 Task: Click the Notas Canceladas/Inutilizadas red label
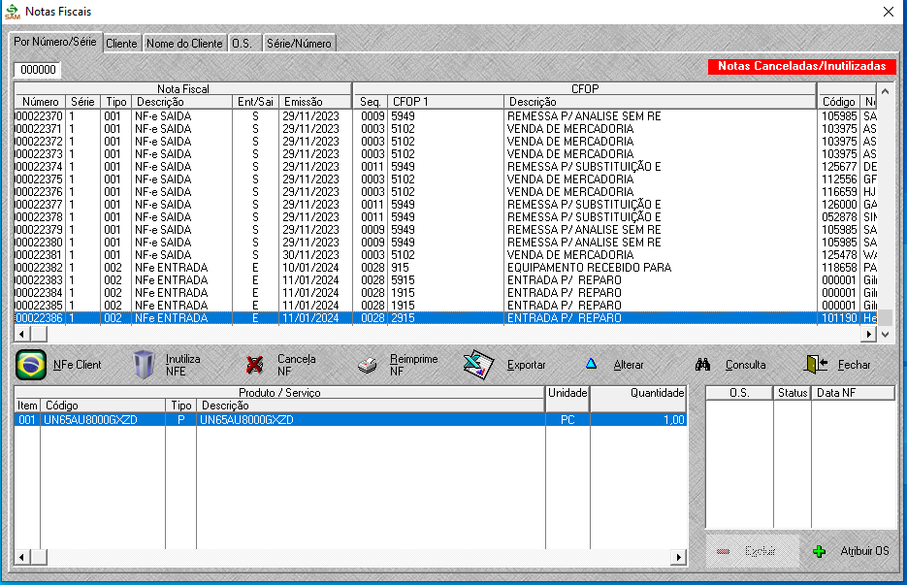click(801, 67)
